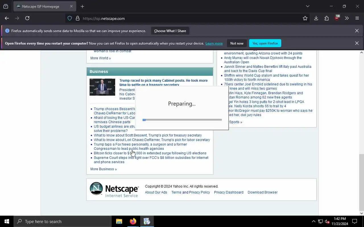Open the Extensions puzzle icon
The image size is (364, 227).
[326, 18]
